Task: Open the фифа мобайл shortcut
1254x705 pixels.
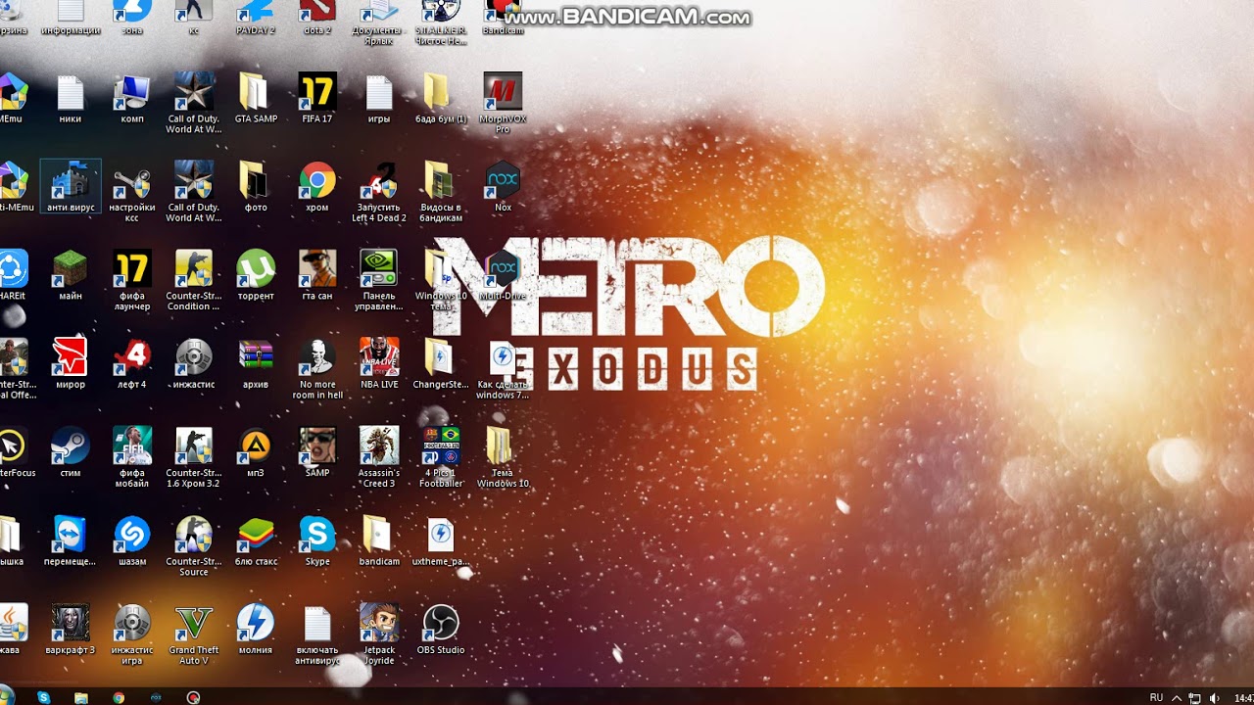Action: tap(132, 457)
